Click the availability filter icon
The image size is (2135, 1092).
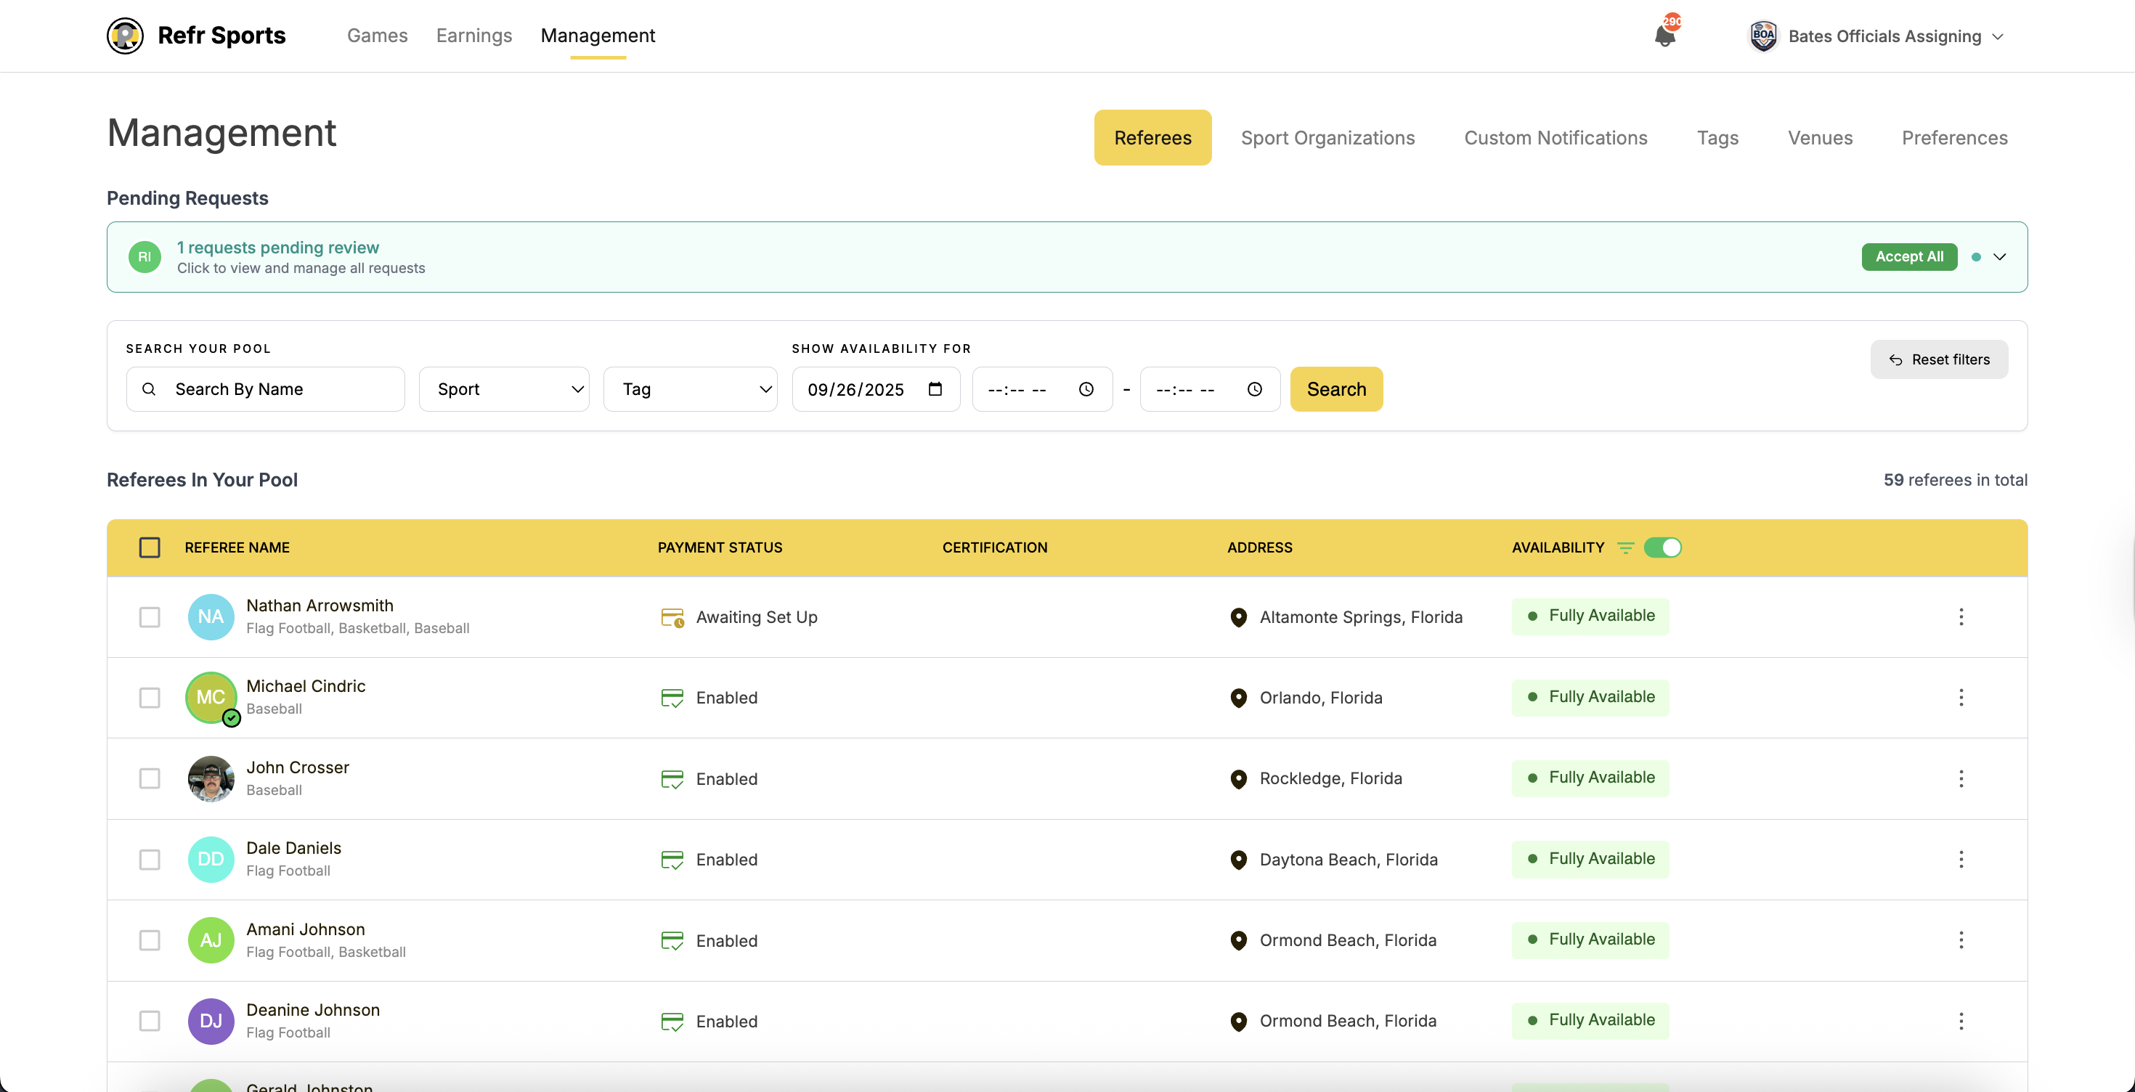click(x=1625, y=547)
